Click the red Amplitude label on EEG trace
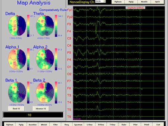The image size is (168, 126). click(x=135, y=8)
